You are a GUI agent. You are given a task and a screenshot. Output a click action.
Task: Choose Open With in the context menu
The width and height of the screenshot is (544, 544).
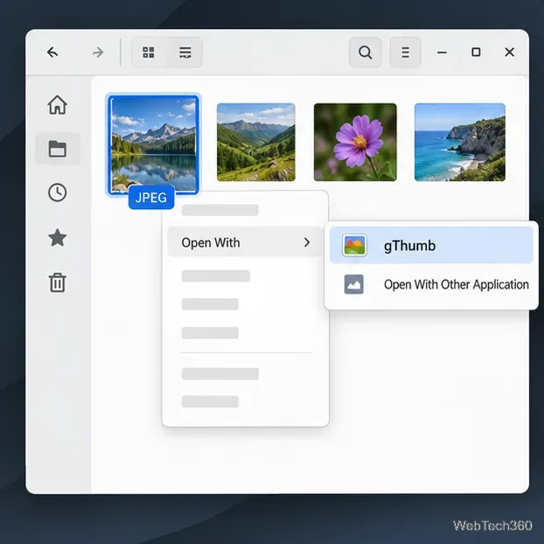click(x=245, y=242)
